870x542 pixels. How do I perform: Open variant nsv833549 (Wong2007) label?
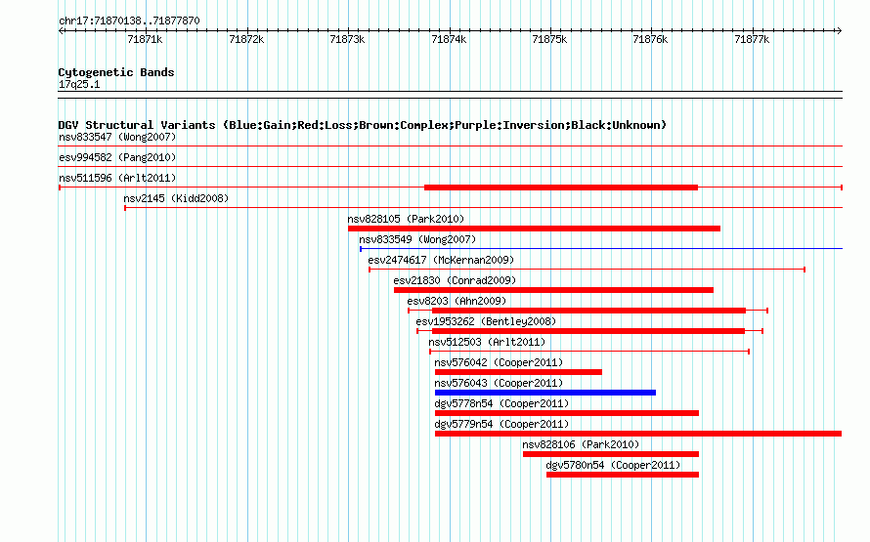(x=417, y=239)
